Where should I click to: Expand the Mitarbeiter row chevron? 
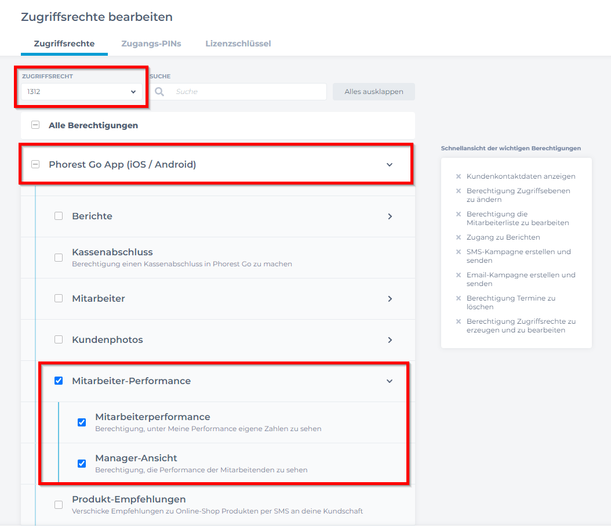pyautogui.click(x=390, y=299)
